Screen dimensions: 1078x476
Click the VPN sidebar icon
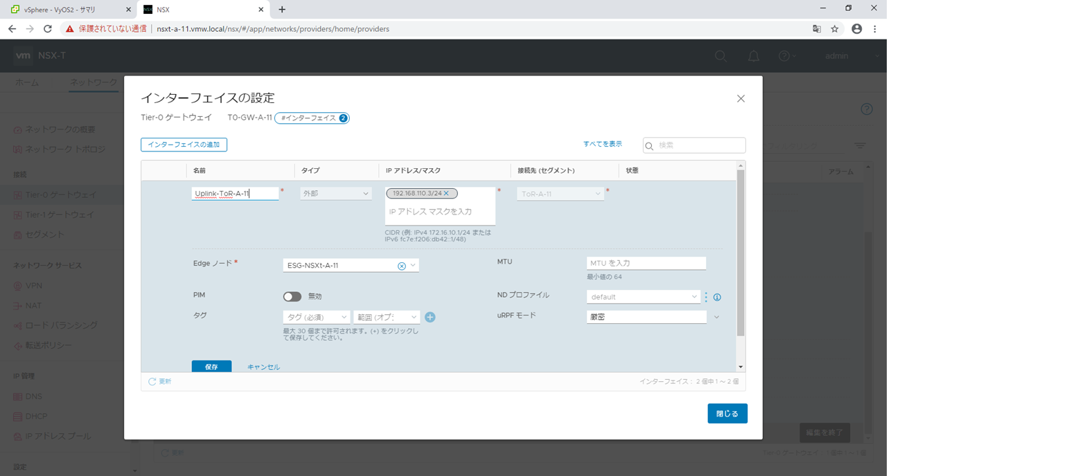point(18,285)
